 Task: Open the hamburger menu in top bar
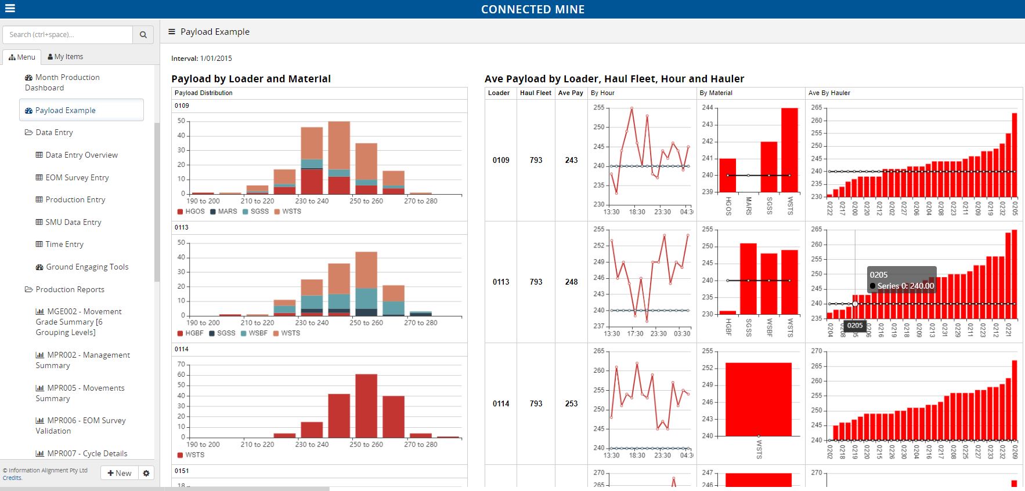point(10,8)
